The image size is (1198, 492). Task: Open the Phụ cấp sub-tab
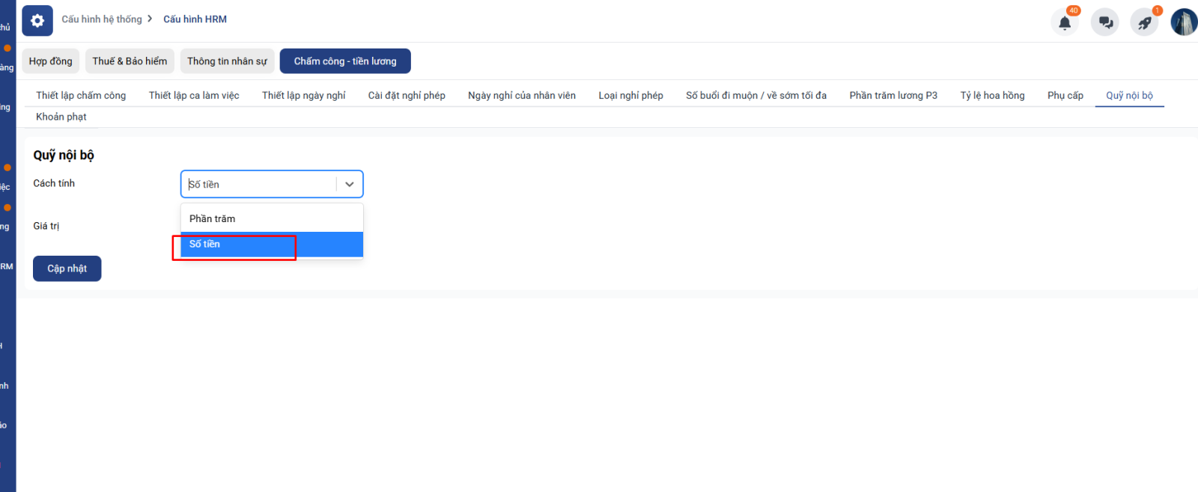(x=1065, y=96)
